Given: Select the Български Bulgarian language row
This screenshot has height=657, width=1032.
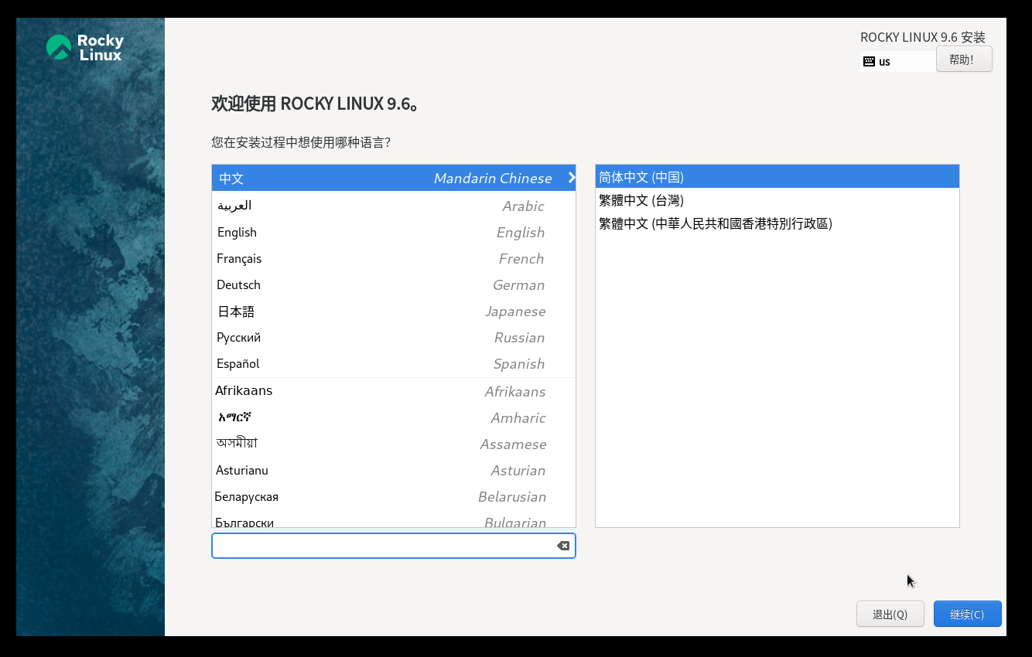Looking at the screenshot, I should pos(394,519).
